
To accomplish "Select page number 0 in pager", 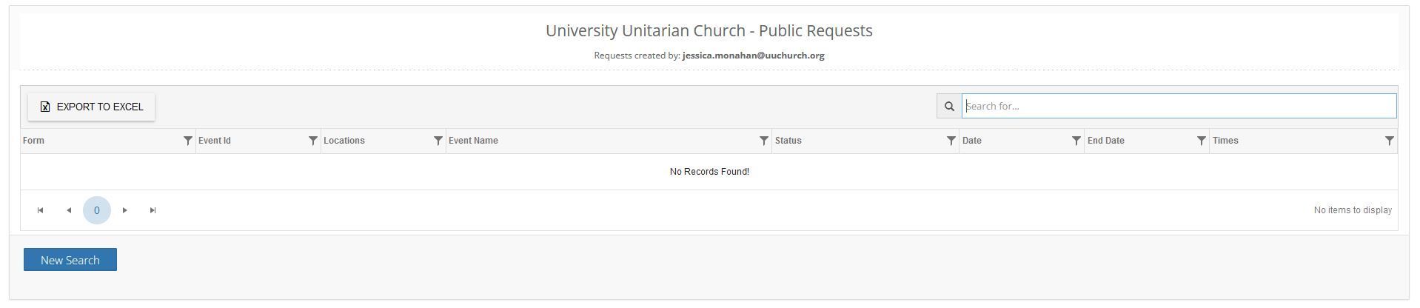I will click(97, 210).
